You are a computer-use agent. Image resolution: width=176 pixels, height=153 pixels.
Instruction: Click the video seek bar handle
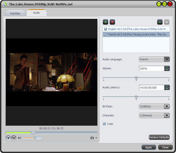point(33,133)
